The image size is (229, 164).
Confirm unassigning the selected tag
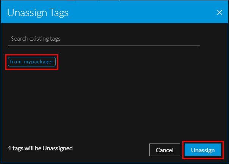coord(202,150)
